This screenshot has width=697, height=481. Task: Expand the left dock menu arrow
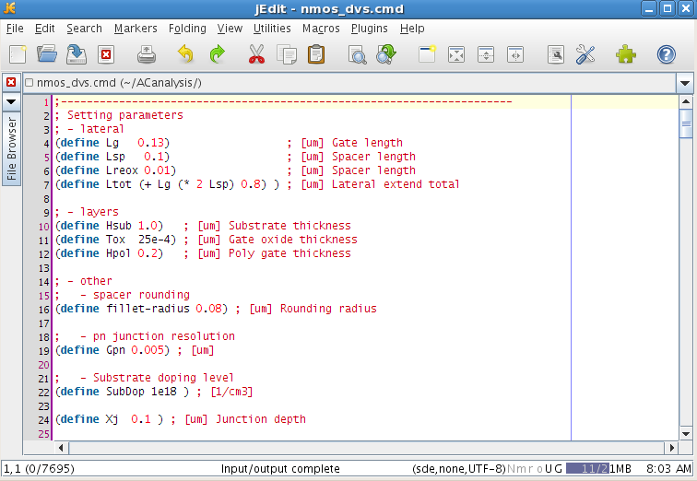(11, 100)
